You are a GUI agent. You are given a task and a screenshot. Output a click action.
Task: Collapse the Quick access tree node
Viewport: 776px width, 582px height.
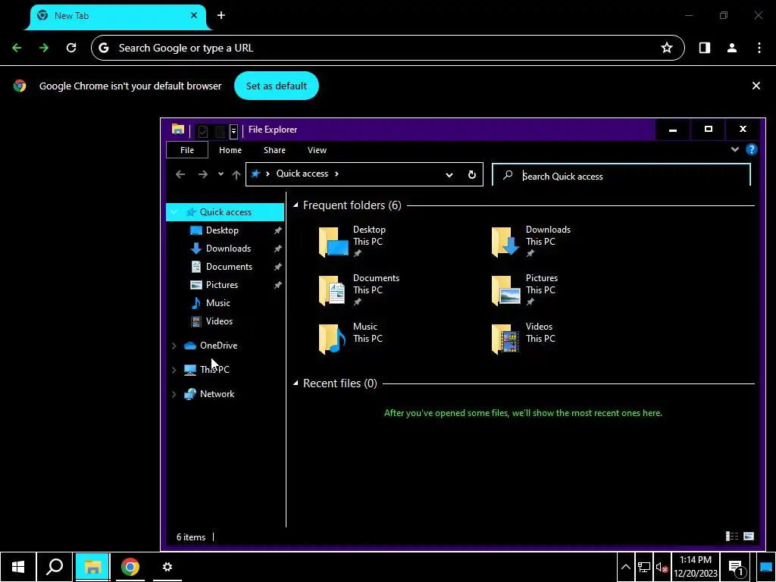174,212
